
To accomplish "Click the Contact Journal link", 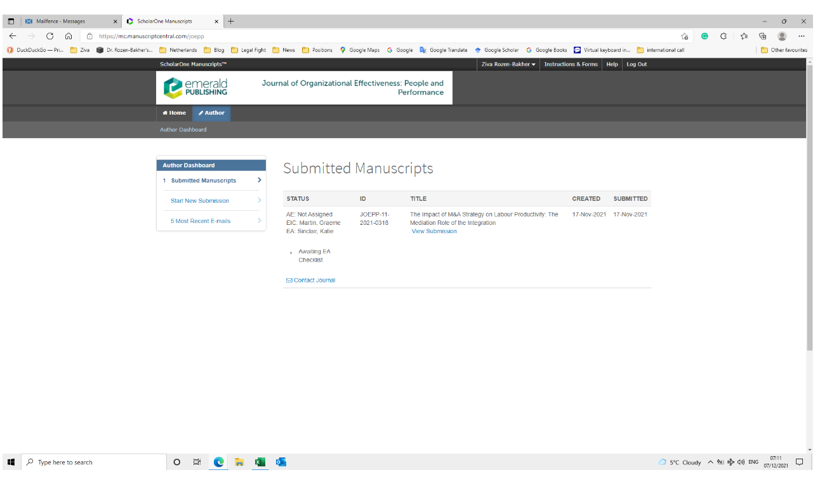I will coord(311,280).
